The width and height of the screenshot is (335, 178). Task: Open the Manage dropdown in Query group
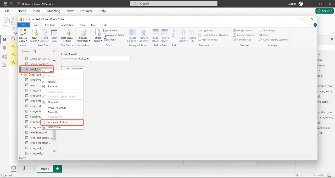coord(111,40)
